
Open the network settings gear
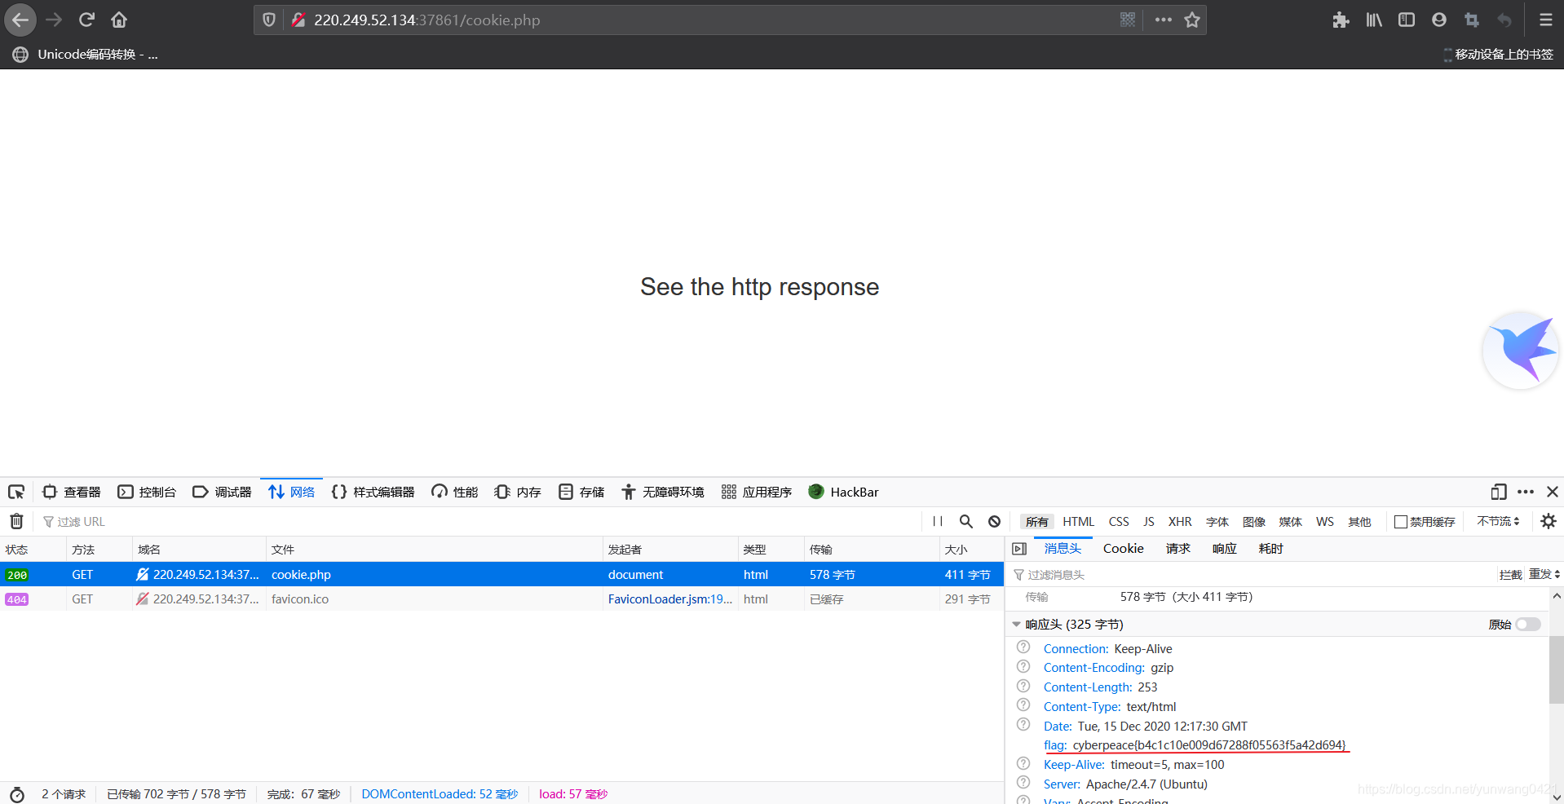click(x=1549, y=521)
